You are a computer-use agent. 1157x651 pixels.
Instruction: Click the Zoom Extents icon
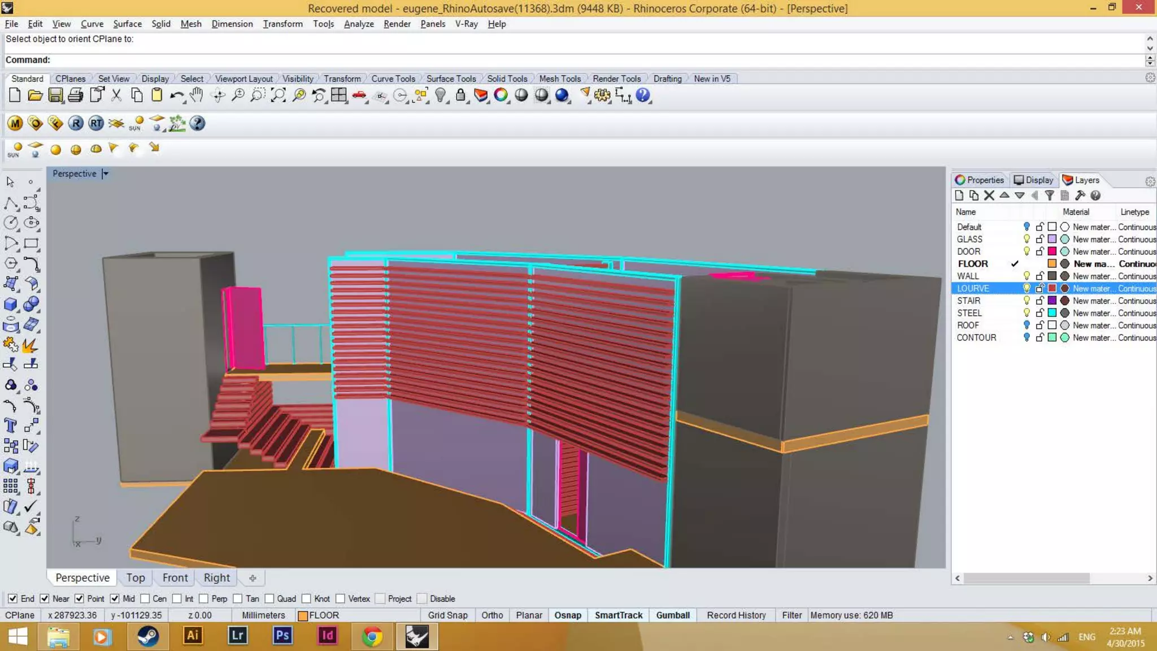click(x=278, y=95)
